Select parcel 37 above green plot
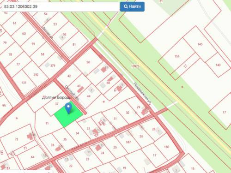The height and width of the screenshot is (173, 231). click(x=57, y=104)
